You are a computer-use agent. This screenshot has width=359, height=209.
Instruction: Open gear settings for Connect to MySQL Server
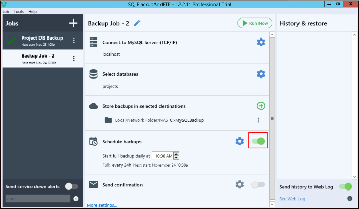[261, 42]
